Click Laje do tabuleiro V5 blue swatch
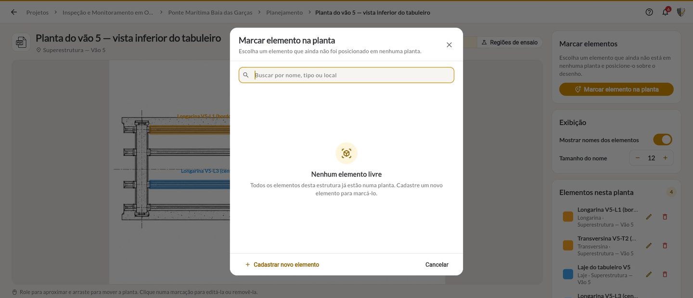Screen dimensions: 693x298 568,274
